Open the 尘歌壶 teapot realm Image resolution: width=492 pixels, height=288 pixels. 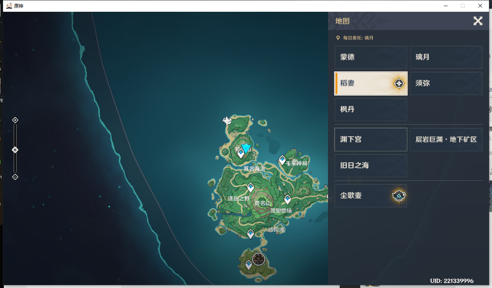pos(371,196)
